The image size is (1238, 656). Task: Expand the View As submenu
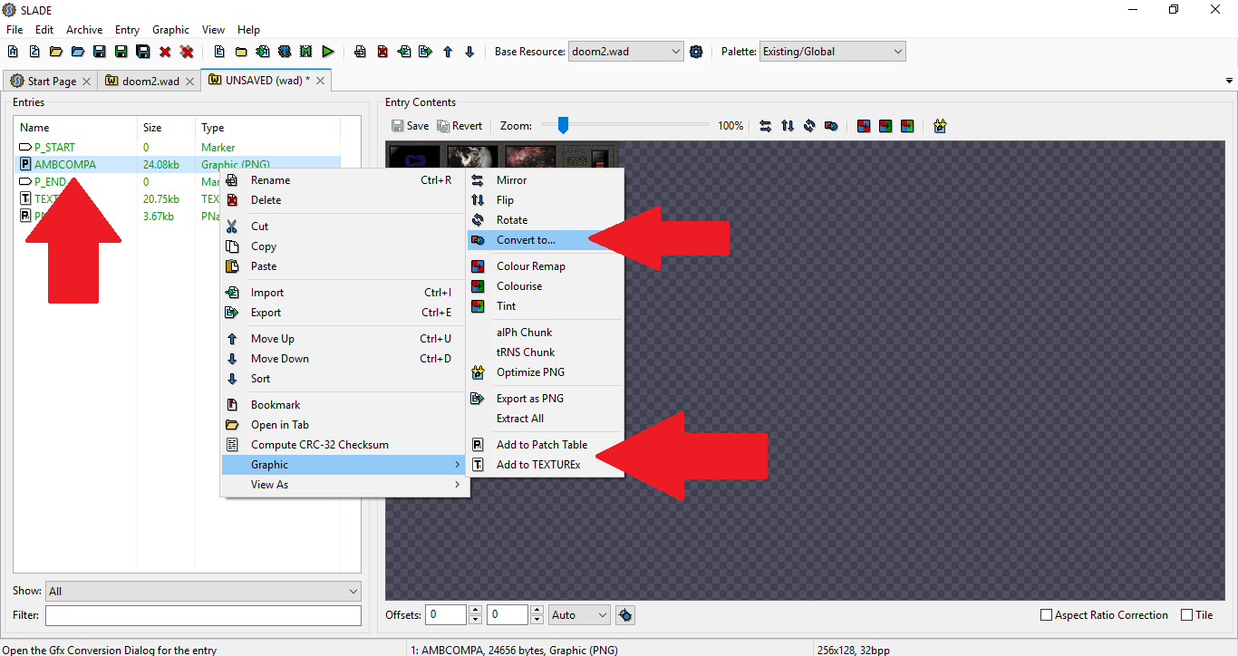[344, 485]
